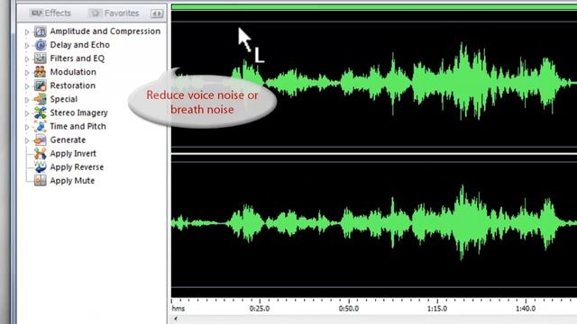The height and width of the screenshot is (324, 577).
Task: Select 'Stereo Imagery' text label
Action: [x=78, y=112]
